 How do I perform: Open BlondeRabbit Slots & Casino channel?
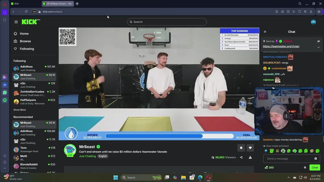coord(34,166)
